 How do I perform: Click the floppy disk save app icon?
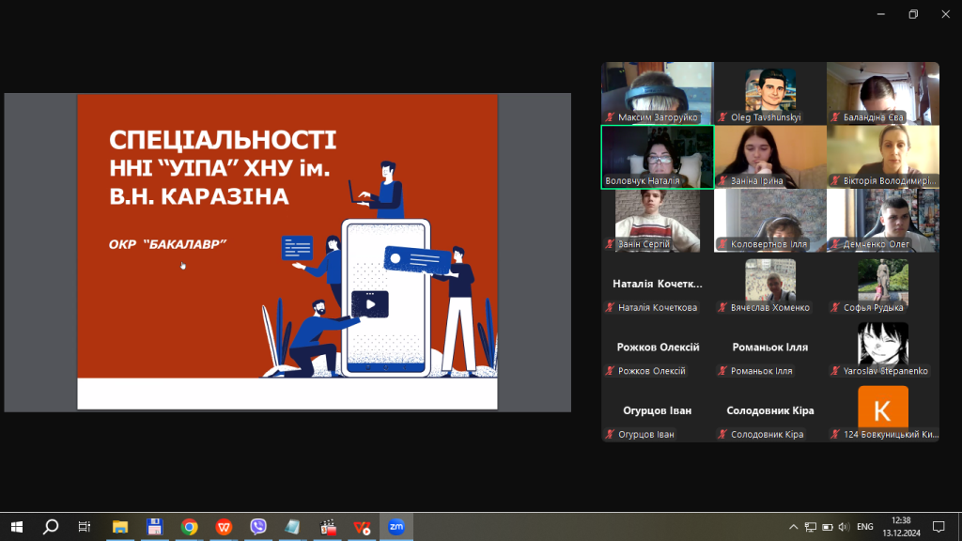155,527
